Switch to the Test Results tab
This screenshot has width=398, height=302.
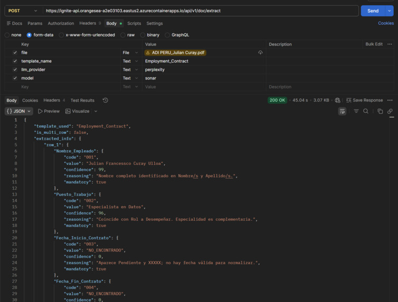point(82,100)
